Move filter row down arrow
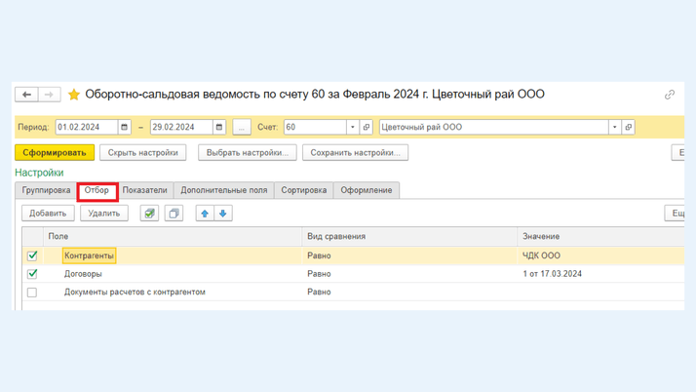696x392 pixels. click(x=223, y=214)
